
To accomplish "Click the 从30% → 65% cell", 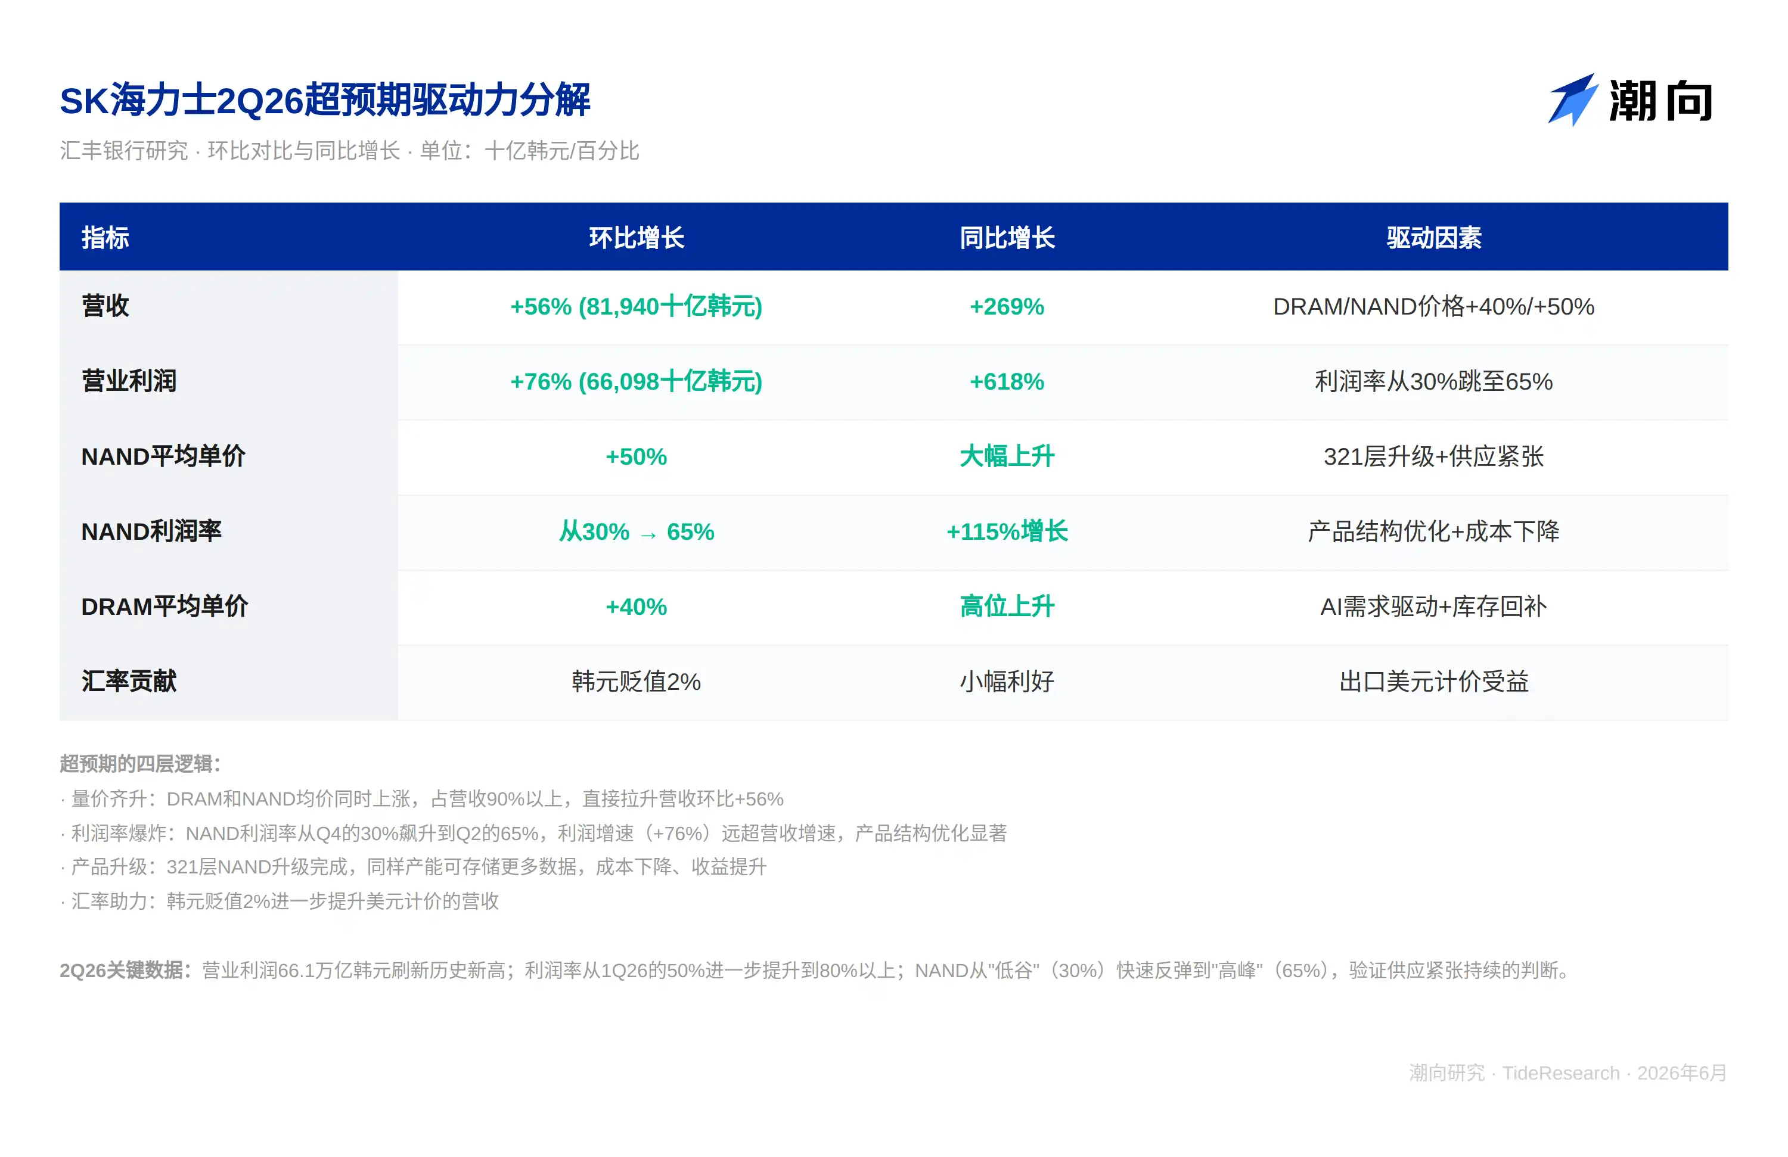I will pyautogui.click(x=637, y=531).
